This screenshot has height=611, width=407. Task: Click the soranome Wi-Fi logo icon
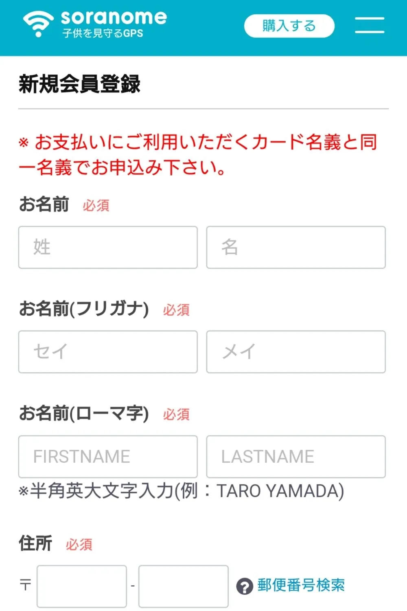pyautogui.click(x=38, y=23)
